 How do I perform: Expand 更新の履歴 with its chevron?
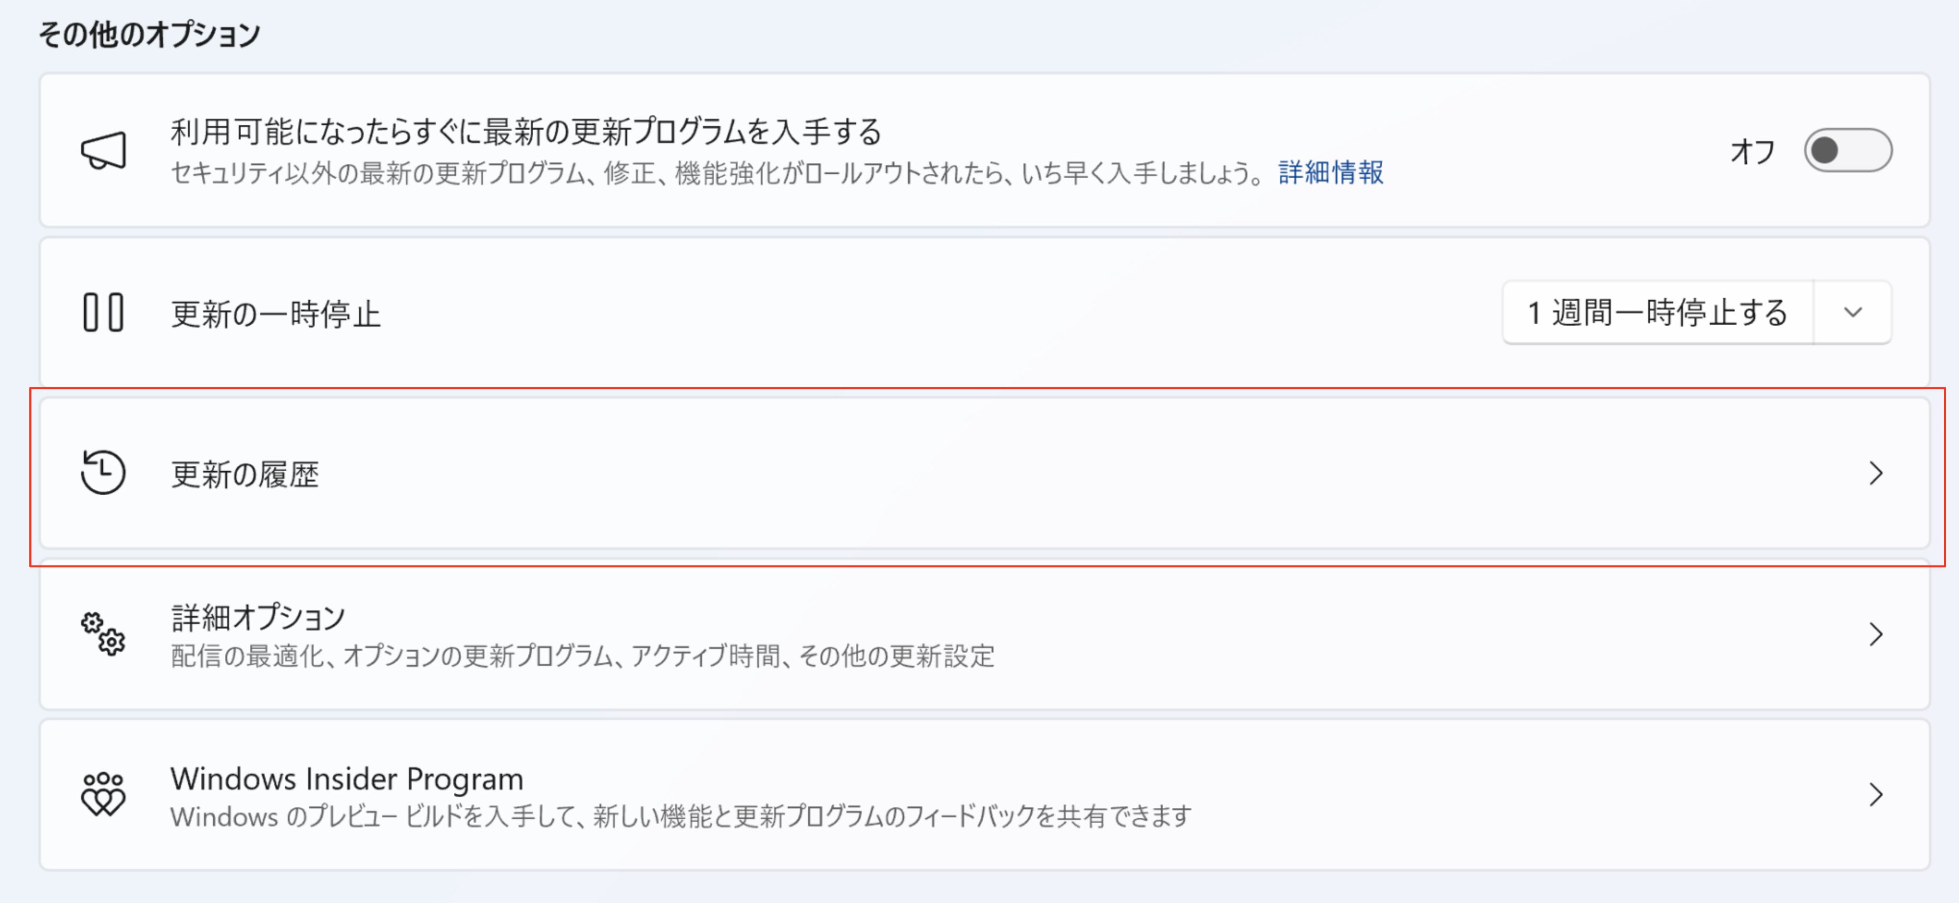click(x=1875, y=473)
